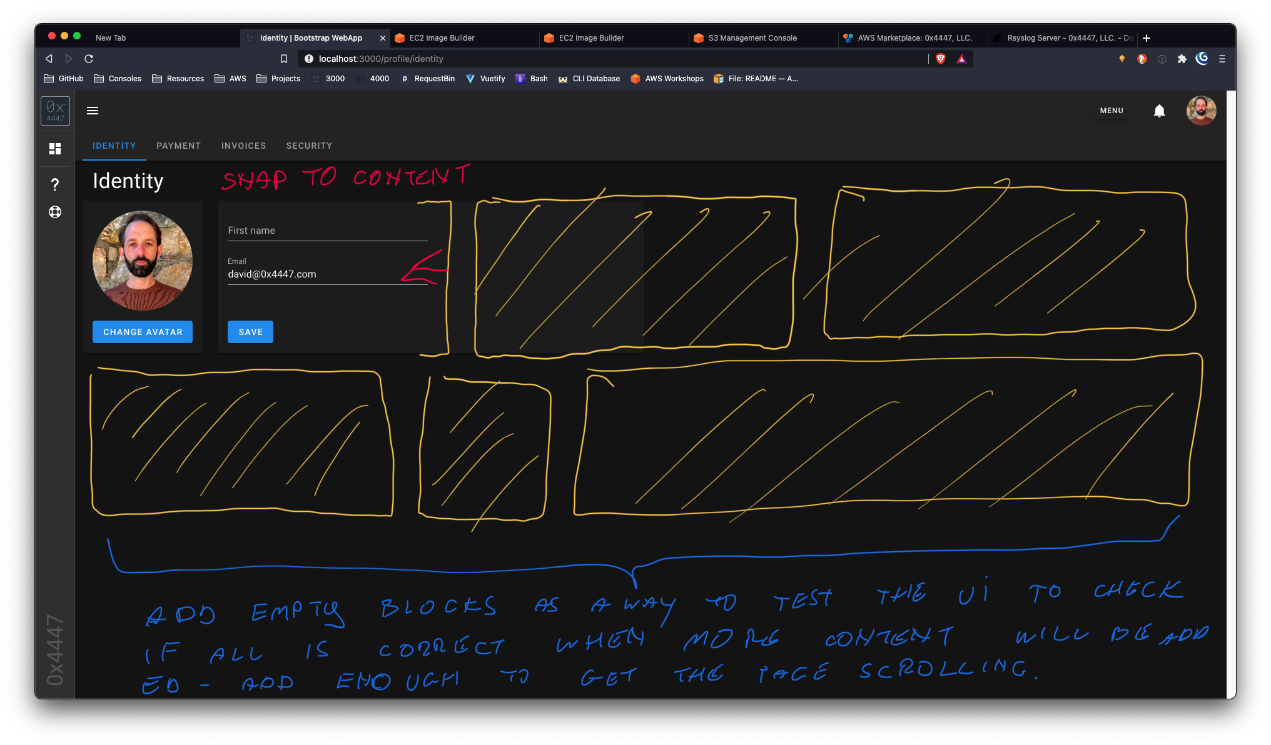The width and height of the screenshot is (1271, 745).
Task: Open the 4000 bookmark
Action: coord(373,79)
